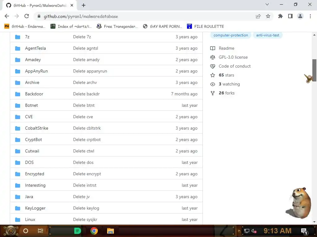The image size is (317, 237).
Task: Share this page via address bar icon
Action: click(x=258, y=16)
